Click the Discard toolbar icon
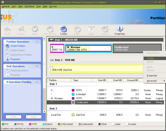 (x=21, y=29)
